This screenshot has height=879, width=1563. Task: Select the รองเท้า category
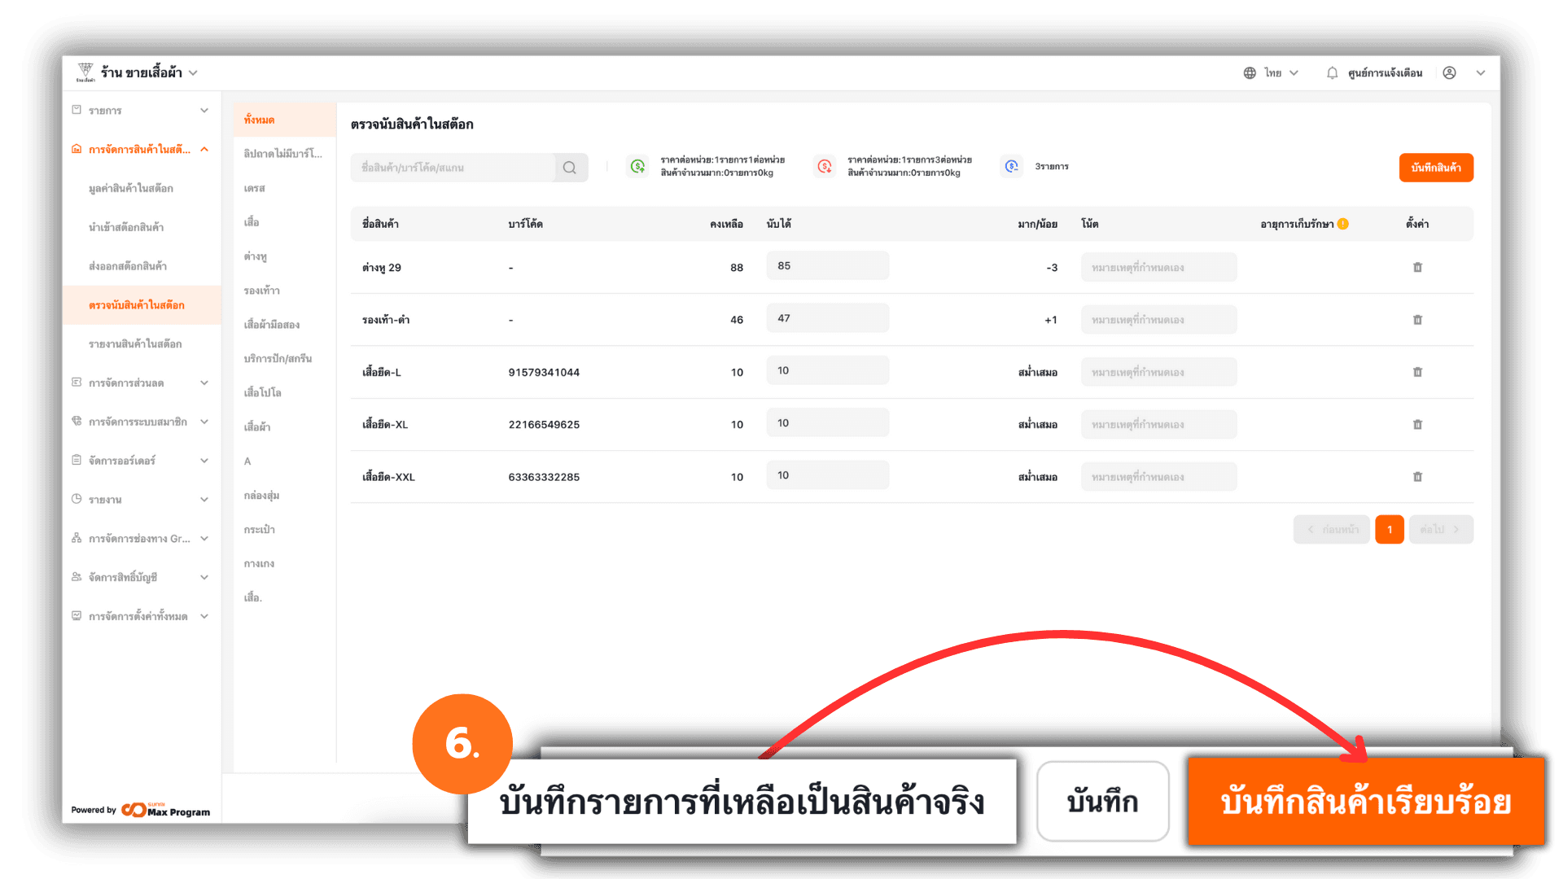click(x=262, y=291)
